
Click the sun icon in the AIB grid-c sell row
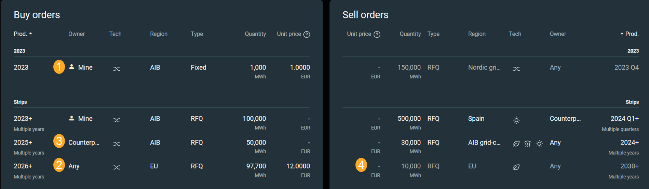click(539, 144)
